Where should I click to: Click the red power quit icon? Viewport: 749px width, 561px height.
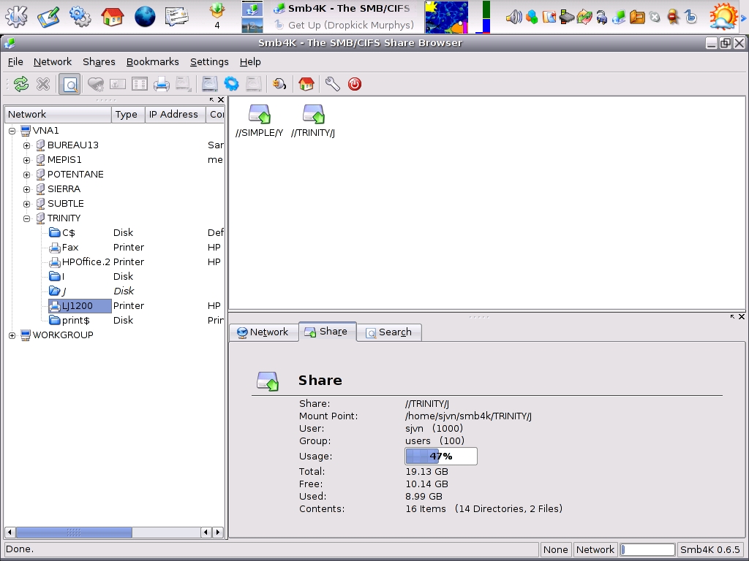[x=355, y=84]
